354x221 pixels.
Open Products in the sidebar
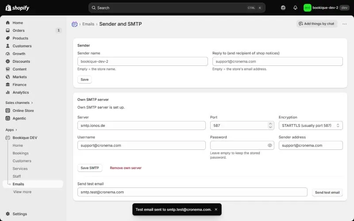20,38
